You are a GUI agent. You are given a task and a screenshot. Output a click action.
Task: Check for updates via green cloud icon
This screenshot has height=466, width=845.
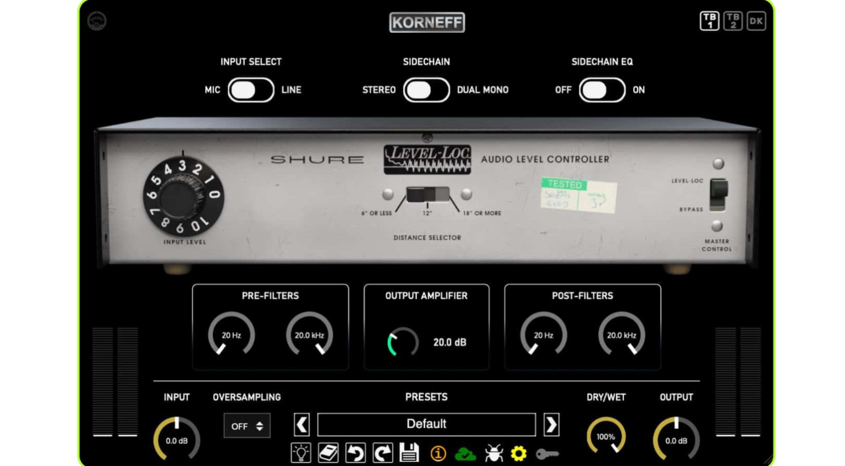(465, 454)
